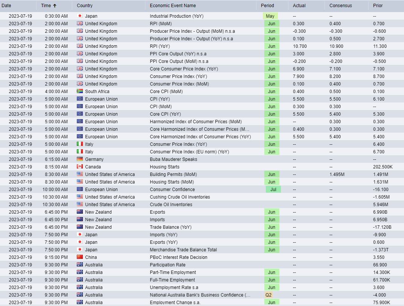The image size is (404, 306).
Task: Click the Australia flag in Unemployment Rate row
Action: tap(80, 287)
